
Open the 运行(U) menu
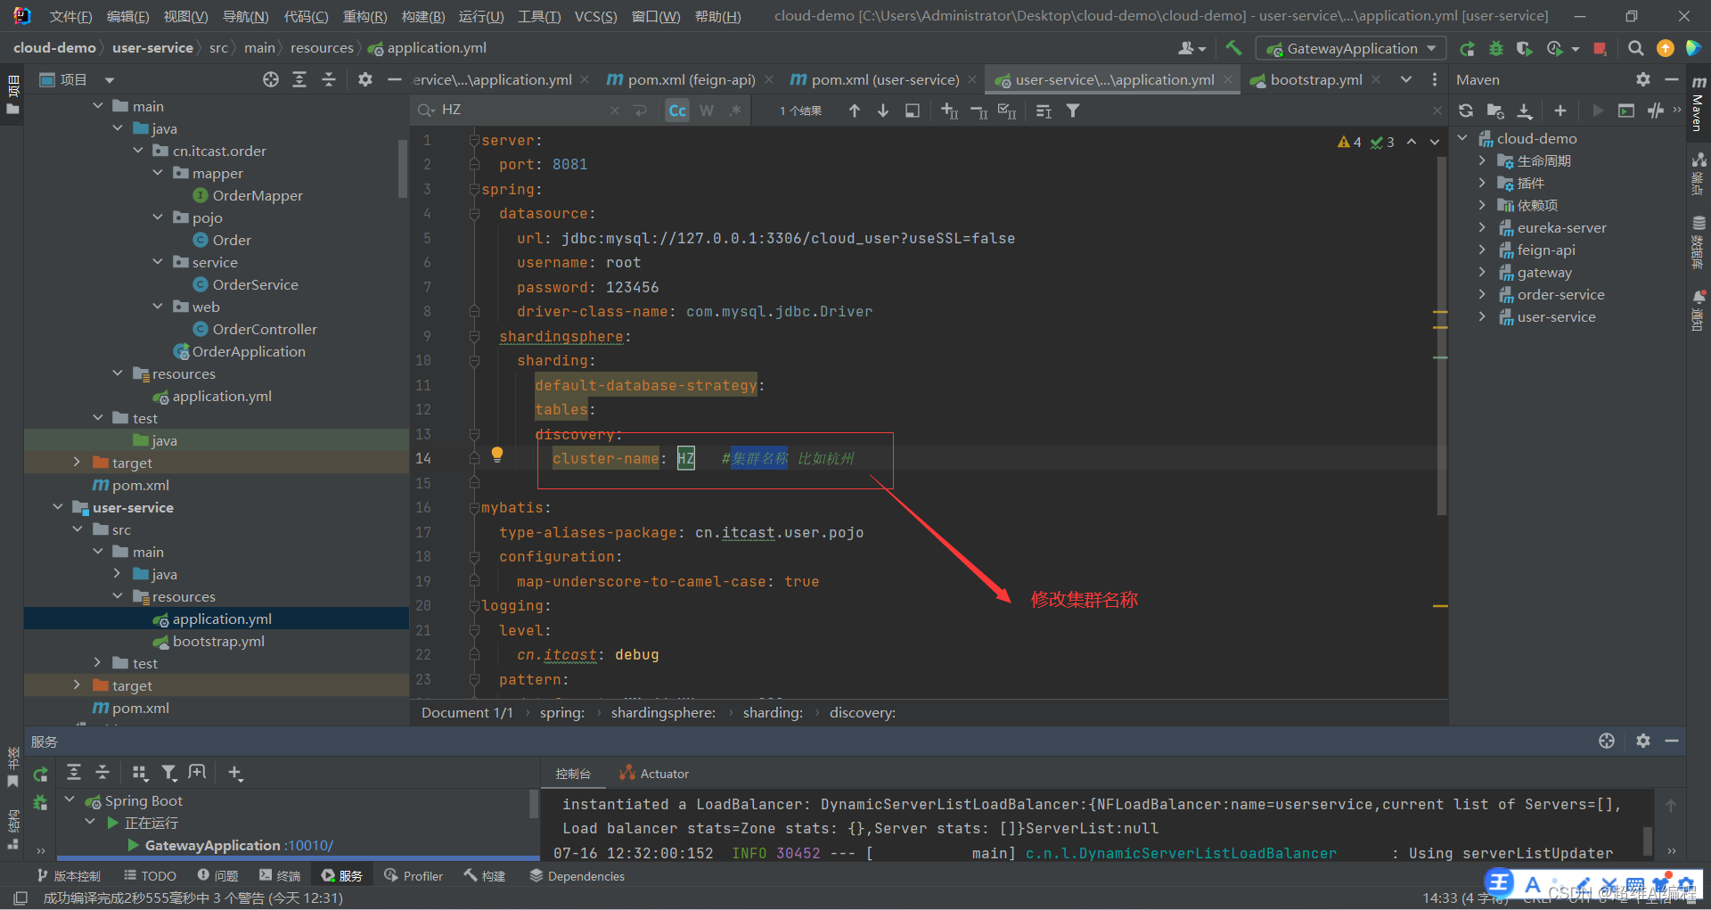(481, 16)
